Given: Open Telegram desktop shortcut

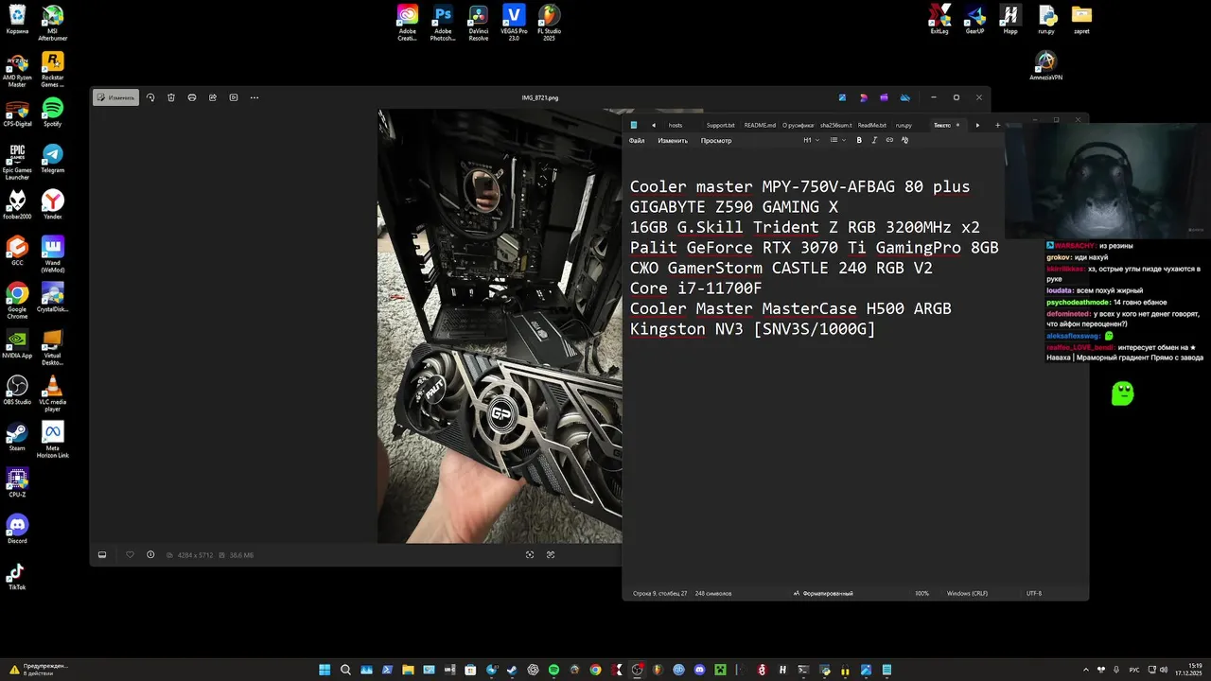Looking at the screenshot, I should tap(53, 159).
